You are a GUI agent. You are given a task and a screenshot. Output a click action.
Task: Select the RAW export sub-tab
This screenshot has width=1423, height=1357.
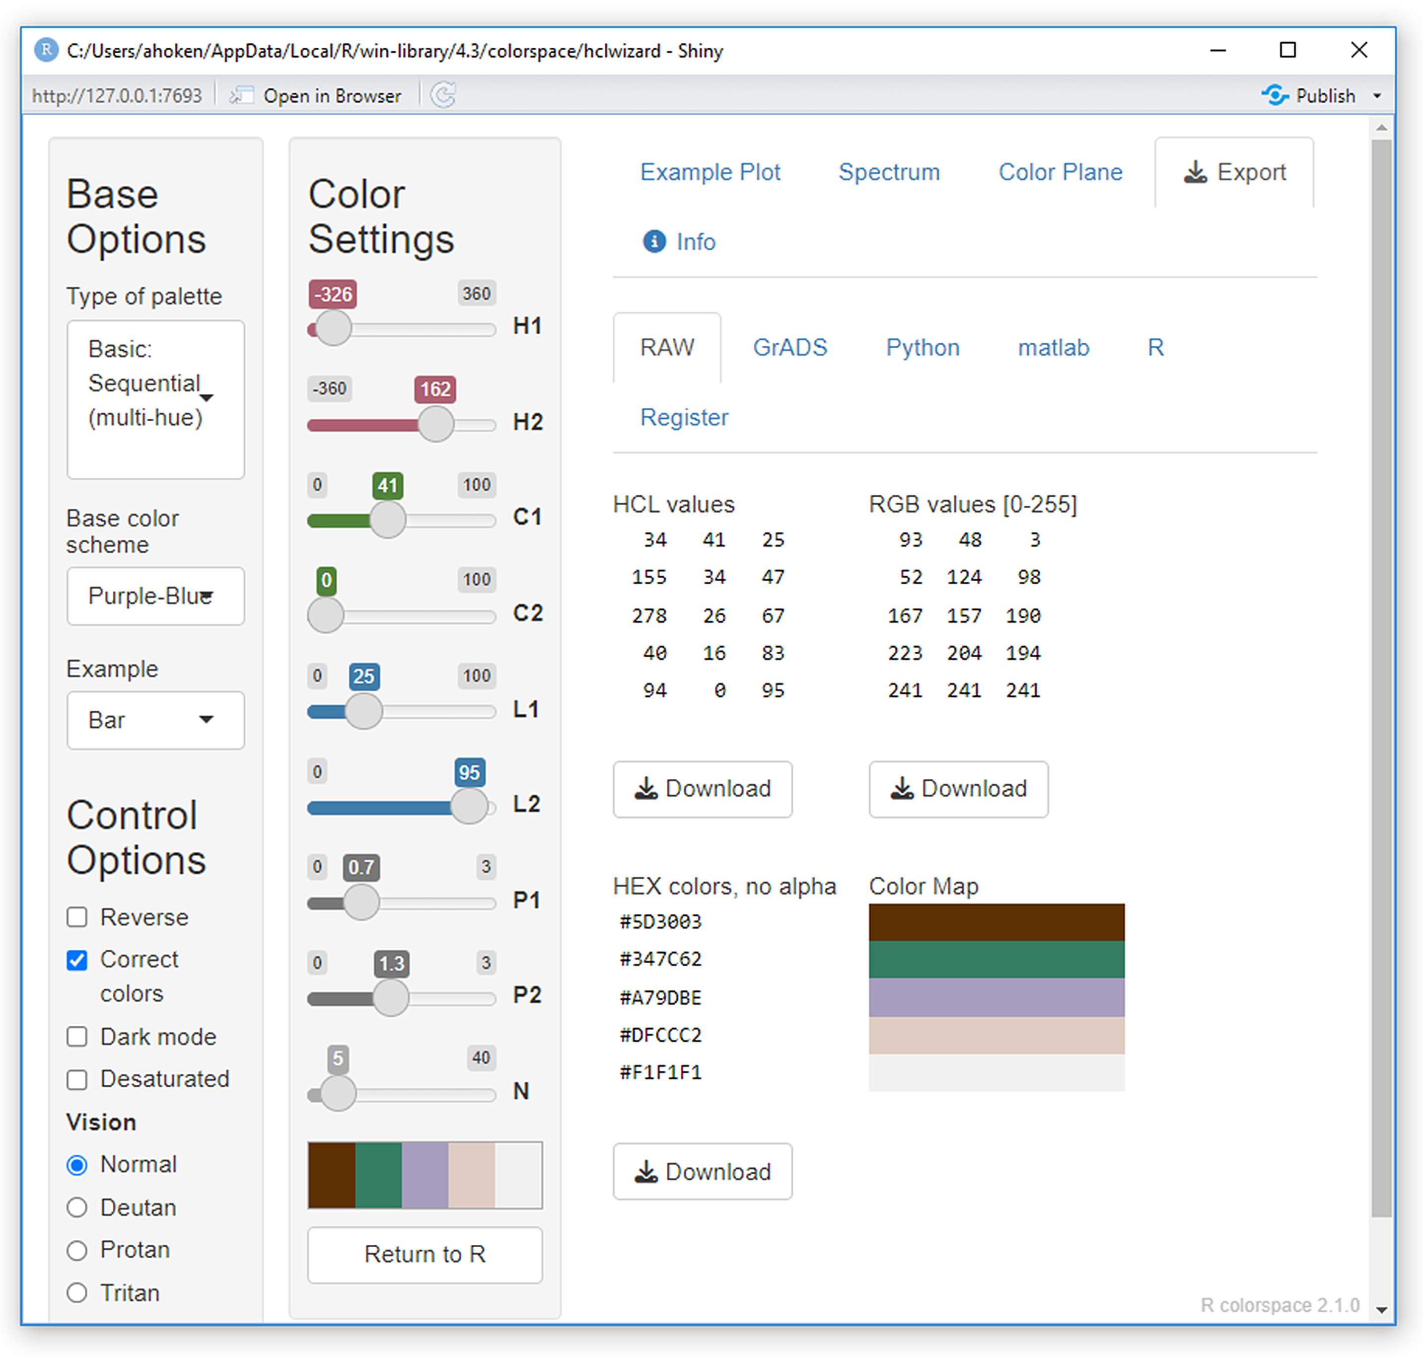[667, 347]
